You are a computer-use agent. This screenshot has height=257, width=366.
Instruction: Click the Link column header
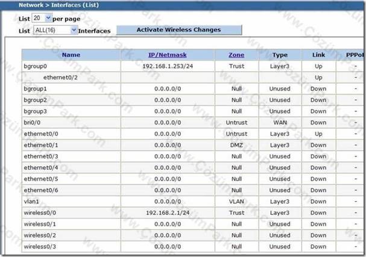(x=318, y=55)
